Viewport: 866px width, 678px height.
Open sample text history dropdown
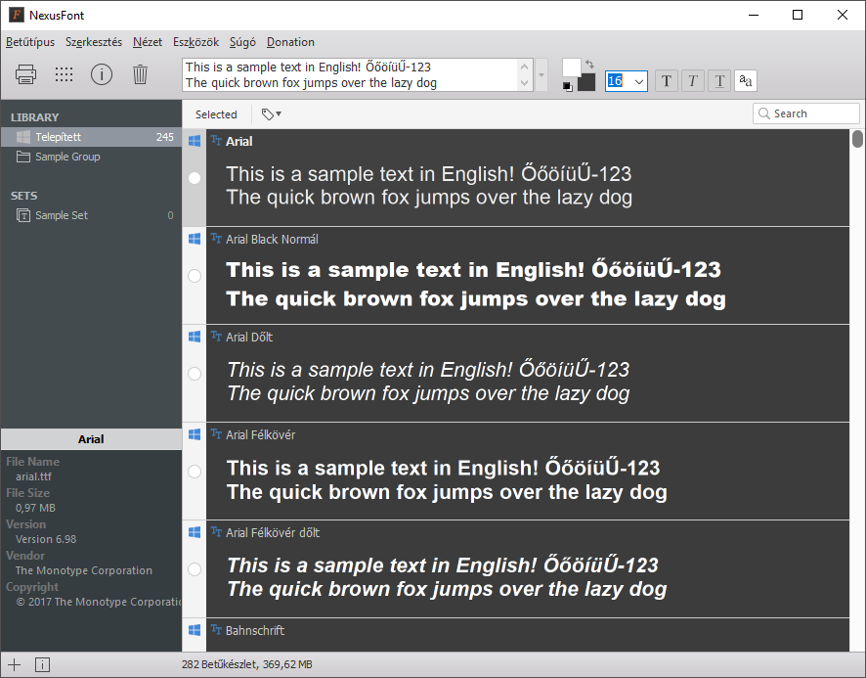541,74
